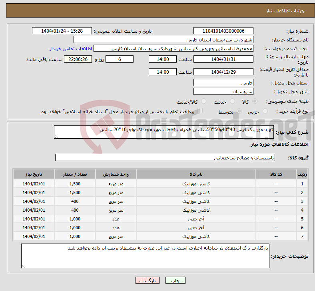Click the اطلاعات کالاهای مورد نیاز heading
This screenshot has height=291, width=315.
coord(279,144)
